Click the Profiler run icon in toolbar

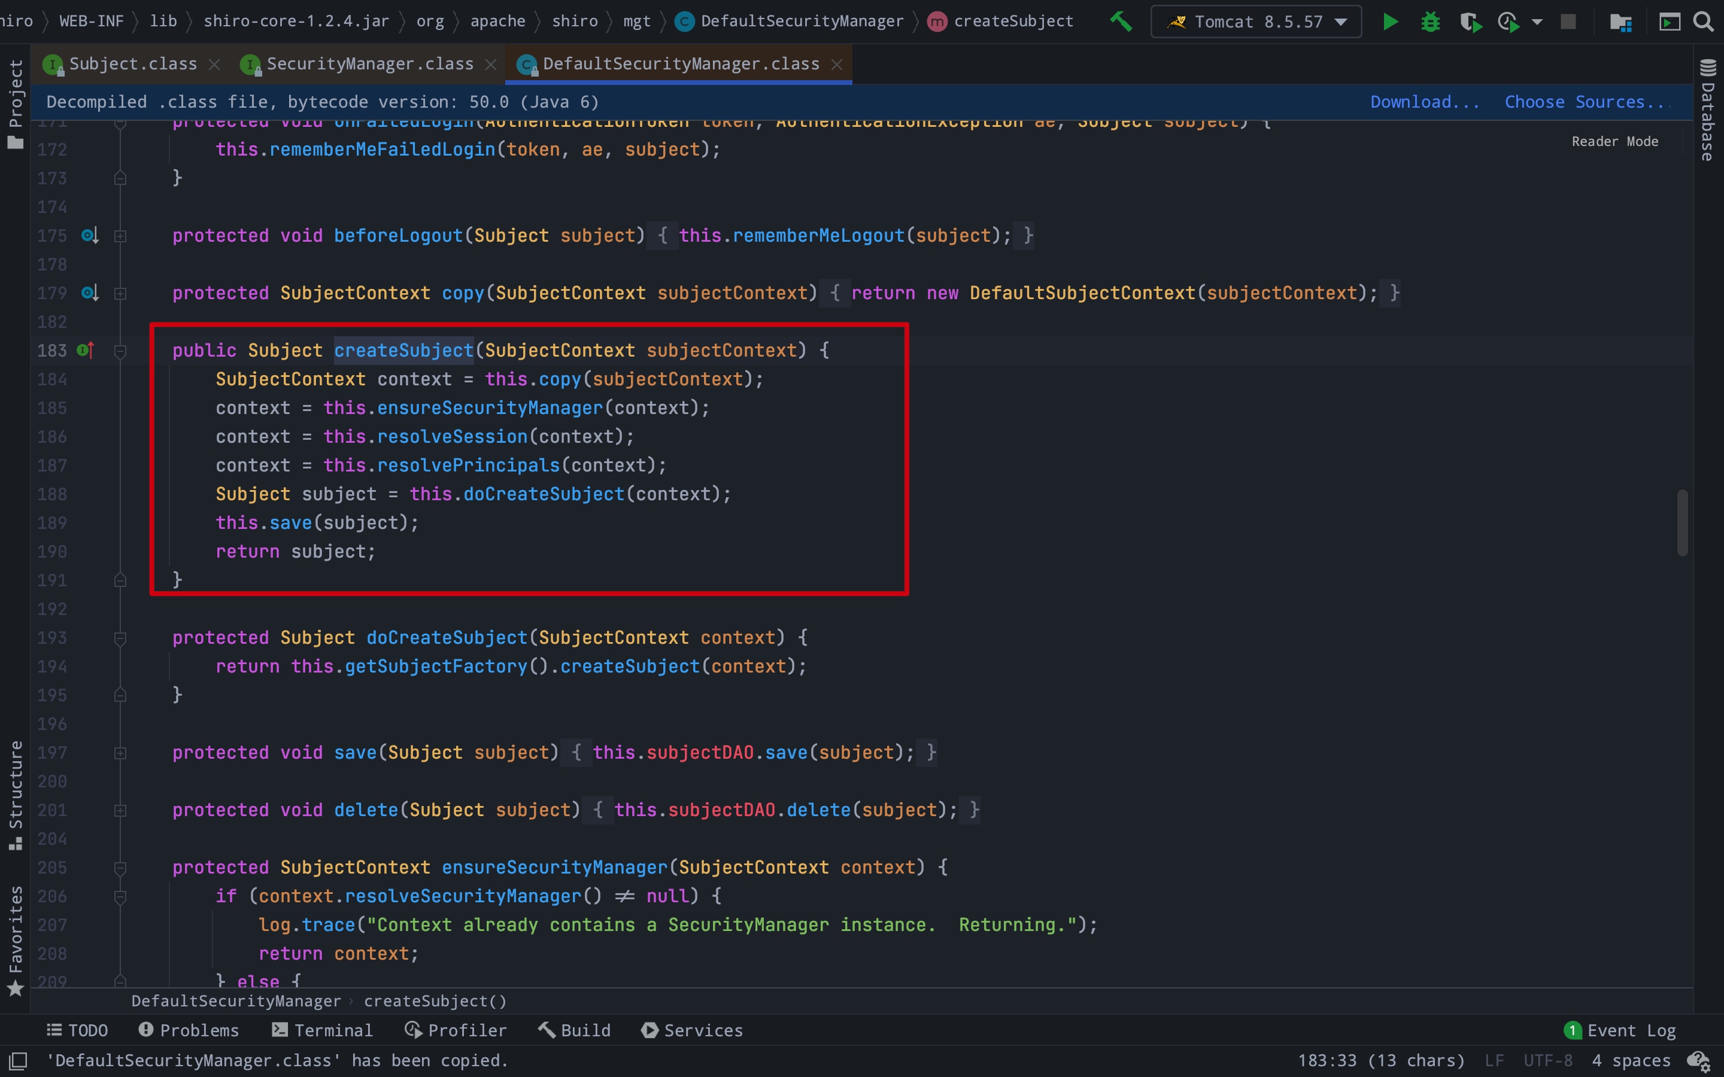click(1509, 22)
